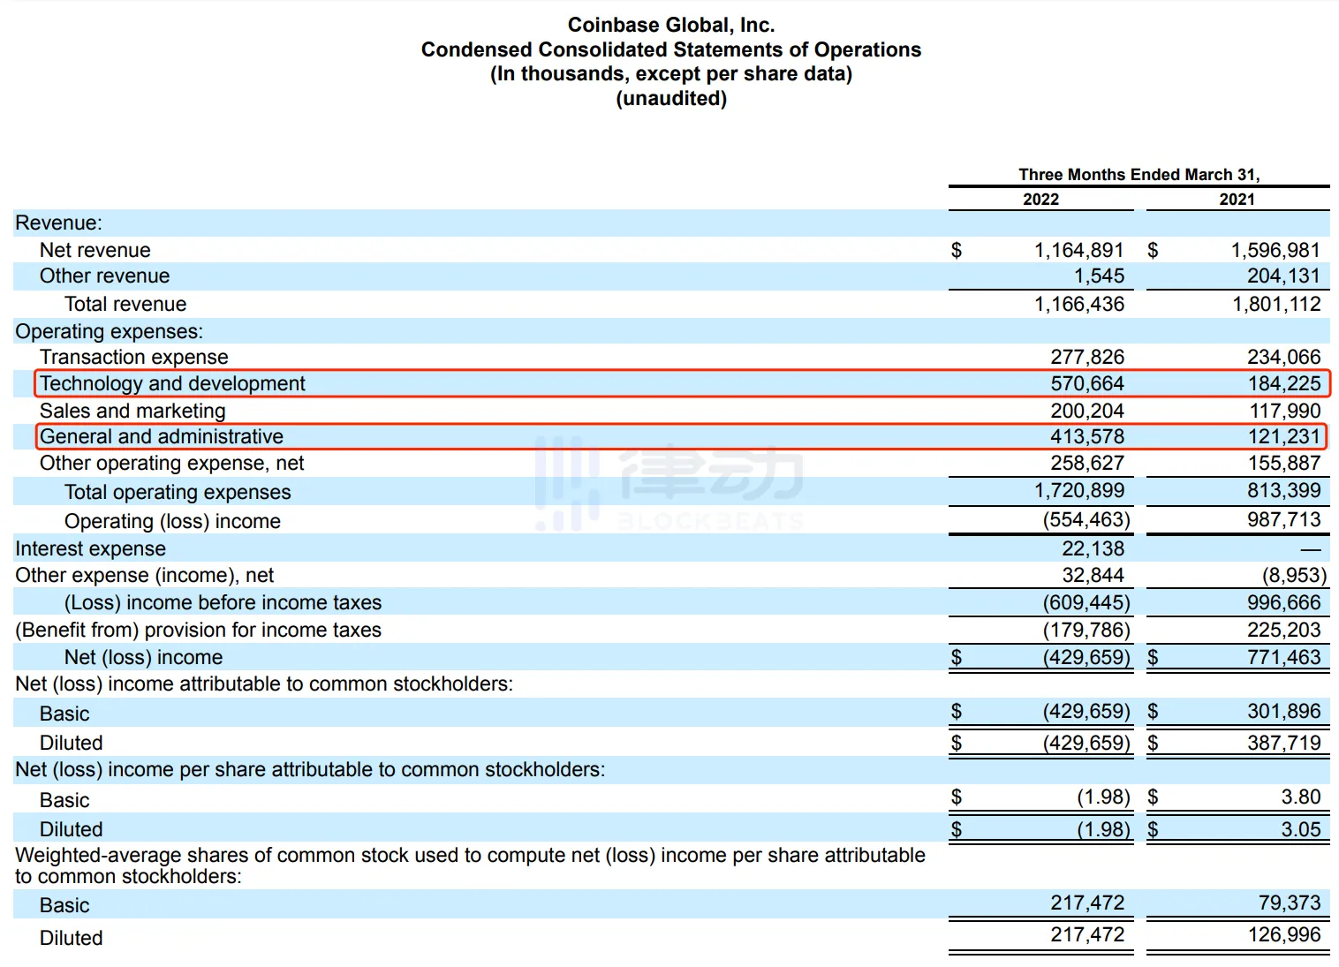
Task: Select the interest expense value 22,138
Action: pos(1093,549)
